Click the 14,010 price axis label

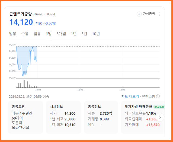pyautogui.click(x=12, y=78)
